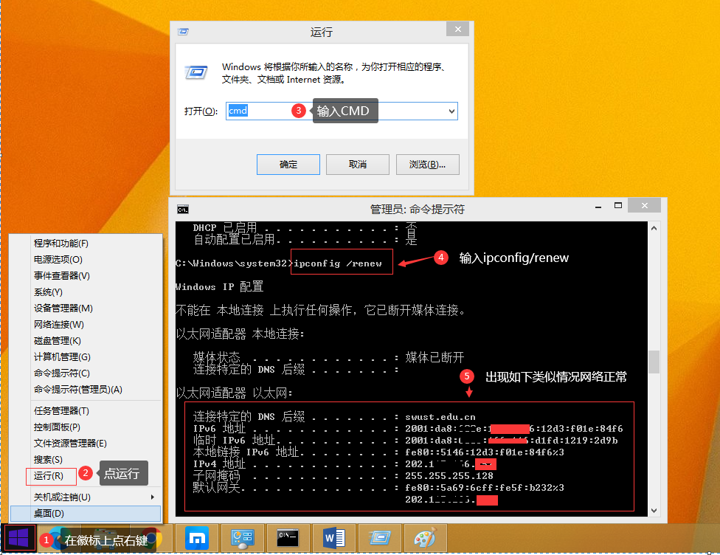The height and width of the screenshot is (555, 720).
Task: Click the ipconfig /renew command text
Action: click(x=338, y=263)
